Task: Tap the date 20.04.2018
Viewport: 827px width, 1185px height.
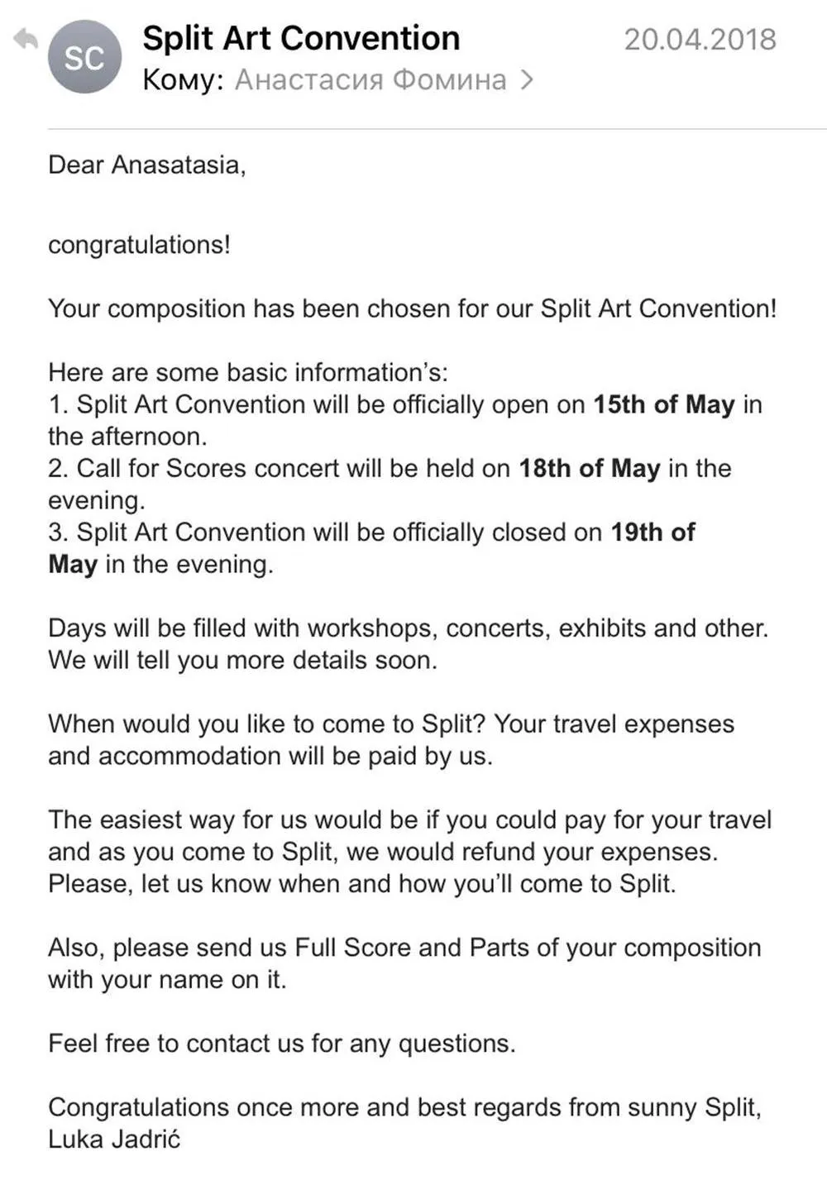Action: click(700, 40)
